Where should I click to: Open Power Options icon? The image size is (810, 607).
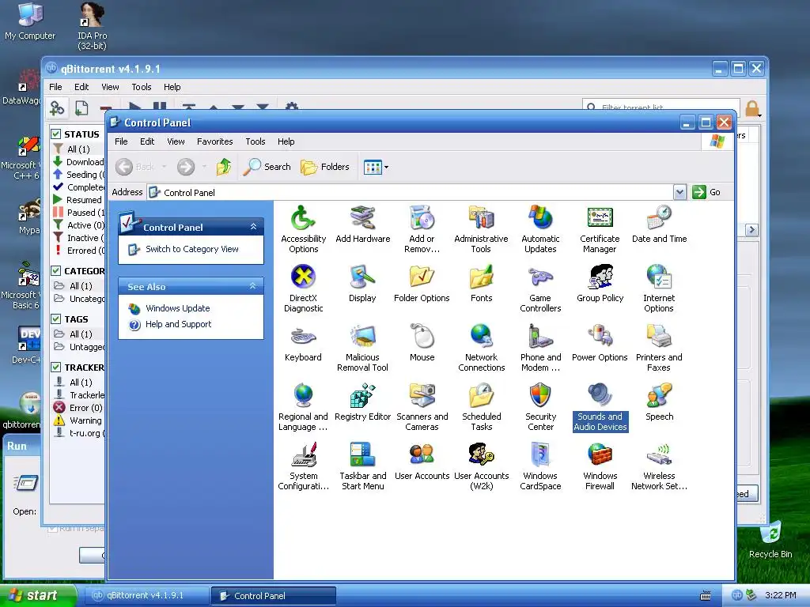pos(600,343)
